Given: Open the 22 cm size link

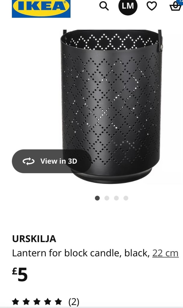Looking at the screenshot, I should (166, 253).
